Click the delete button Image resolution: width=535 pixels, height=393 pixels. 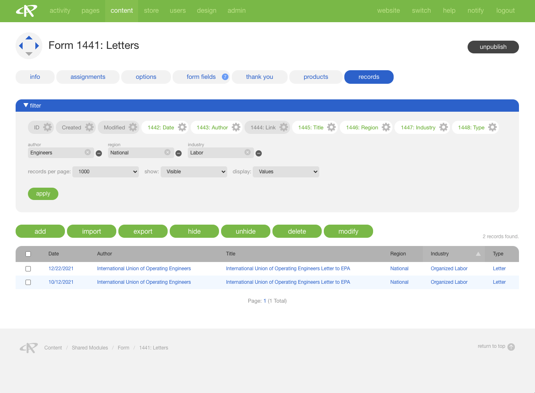click(x=297, y=231)
